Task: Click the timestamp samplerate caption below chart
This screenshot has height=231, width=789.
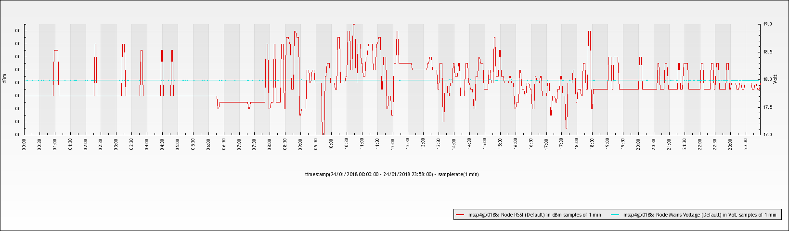Action: tap(392, 174)
